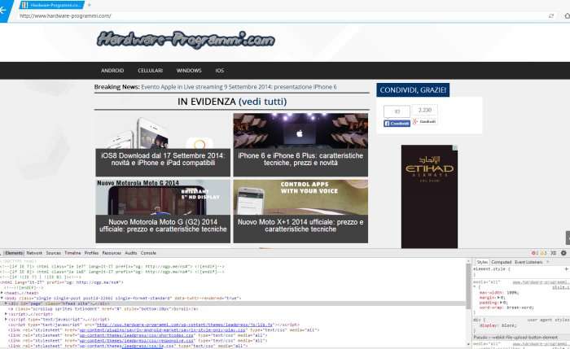Switch to the Network tab in DevTools

34,253
